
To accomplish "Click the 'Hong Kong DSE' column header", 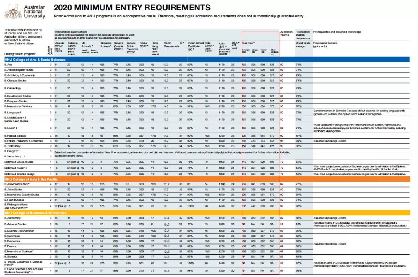I will (155, 48).
